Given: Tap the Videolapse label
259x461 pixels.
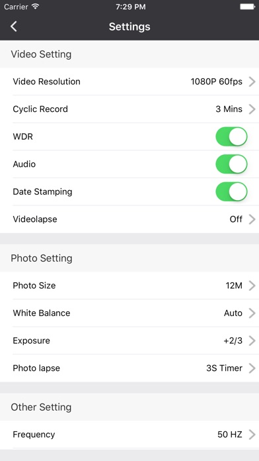Looking at the screenshot, I should click(x=35, y=219).
